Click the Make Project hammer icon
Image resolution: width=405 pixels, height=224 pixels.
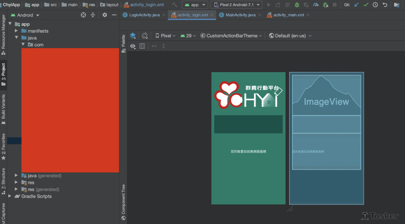(x=175, y=5)
